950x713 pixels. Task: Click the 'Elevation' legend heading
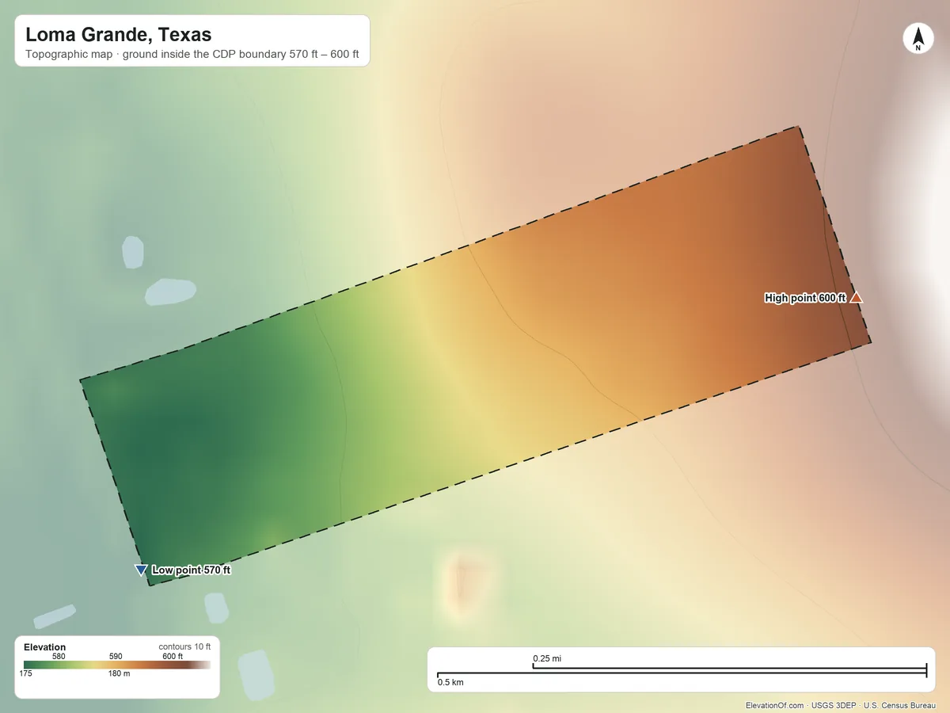45,647
